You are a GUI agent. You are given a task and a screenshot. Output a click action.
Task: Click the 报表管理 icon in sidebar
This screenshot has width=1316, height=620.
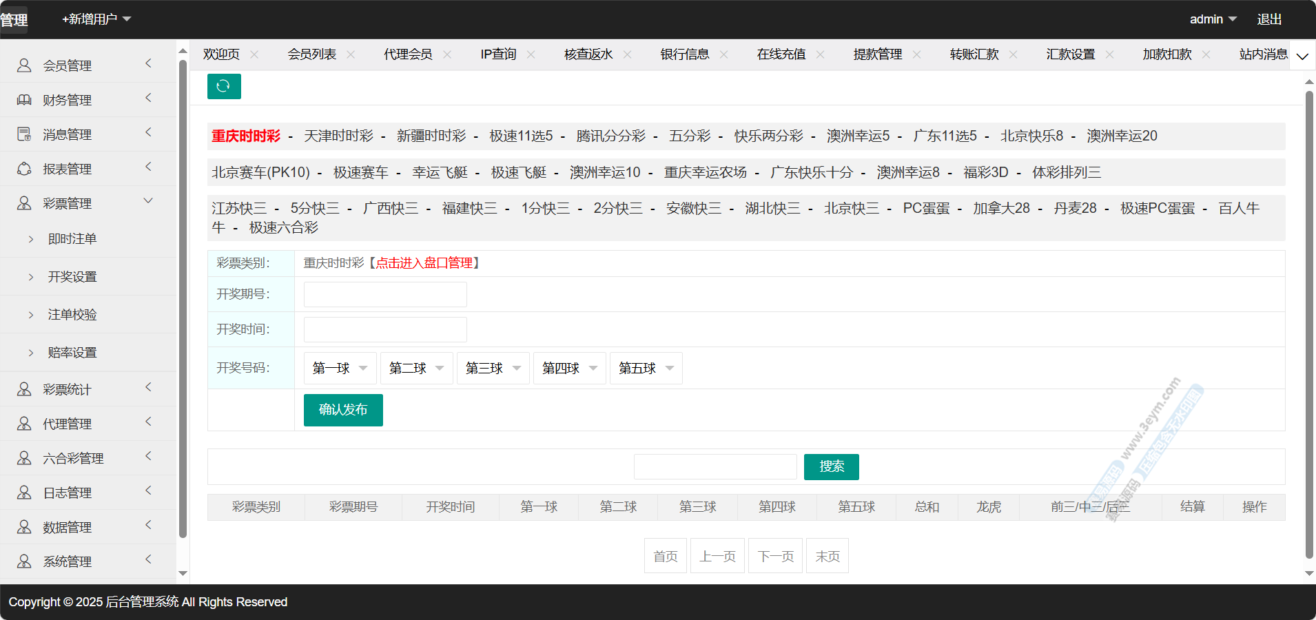pos(24,169)
